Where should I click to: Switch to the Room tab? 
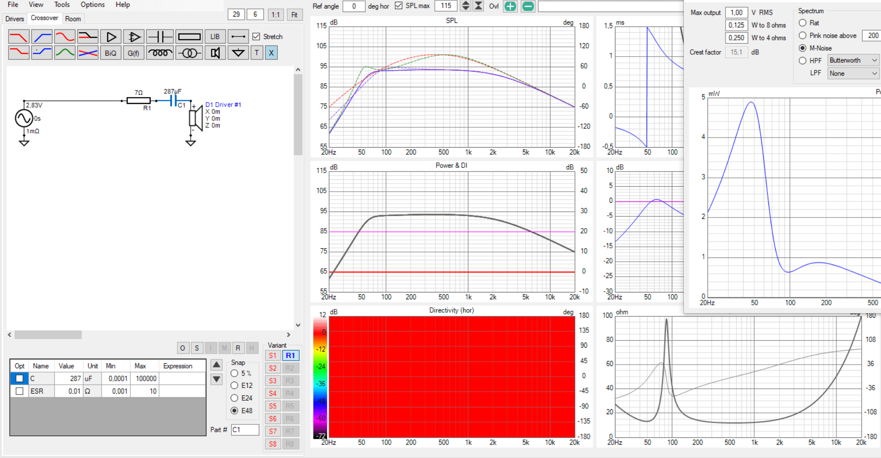pos(73,19)
